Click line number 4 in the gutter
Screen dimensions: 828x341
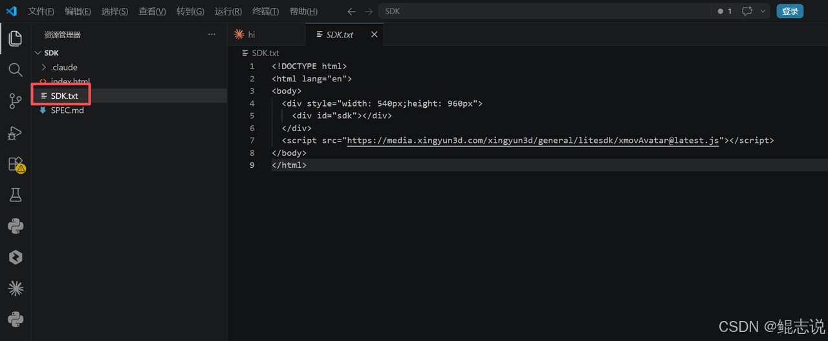pyautogui.click(x=252, y=103)
